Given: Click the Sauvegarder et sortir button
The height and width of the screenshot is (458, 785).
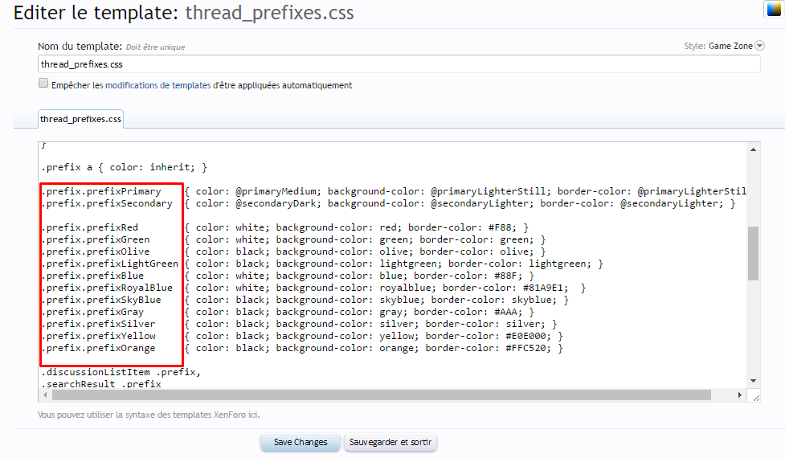Looking at the screenshot, I should [x=390, y=442].
